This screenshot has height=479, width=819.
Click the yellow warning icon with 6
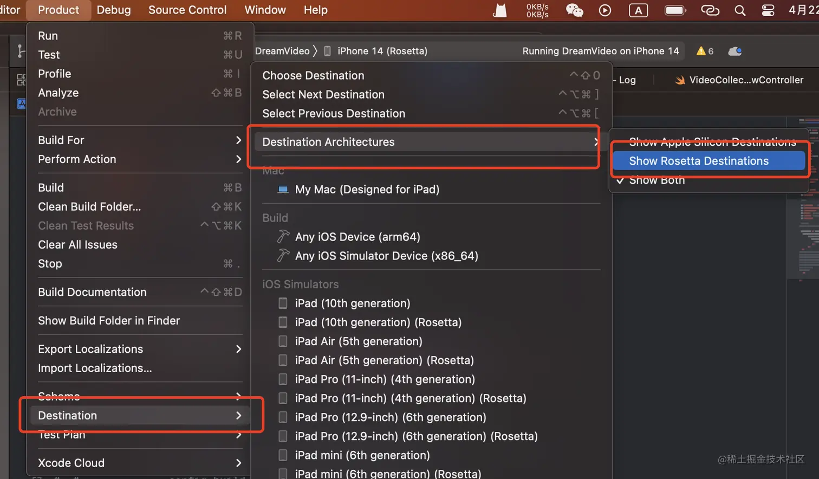click(x=705, y=51)
